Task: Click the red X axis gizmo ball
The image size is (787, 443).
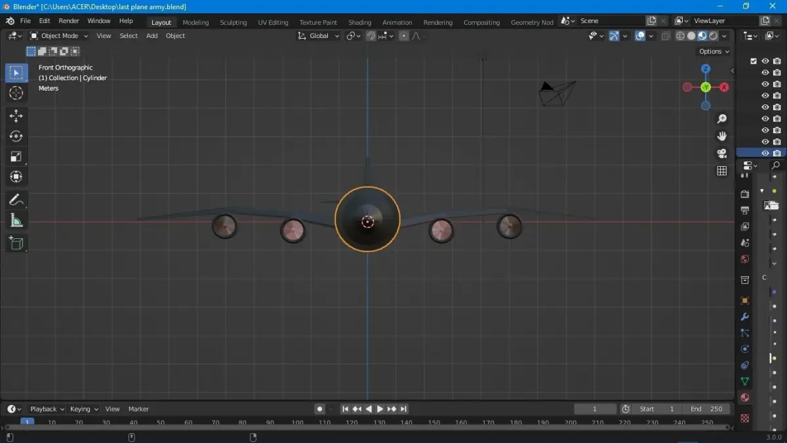Action: (x=724, y=87)
